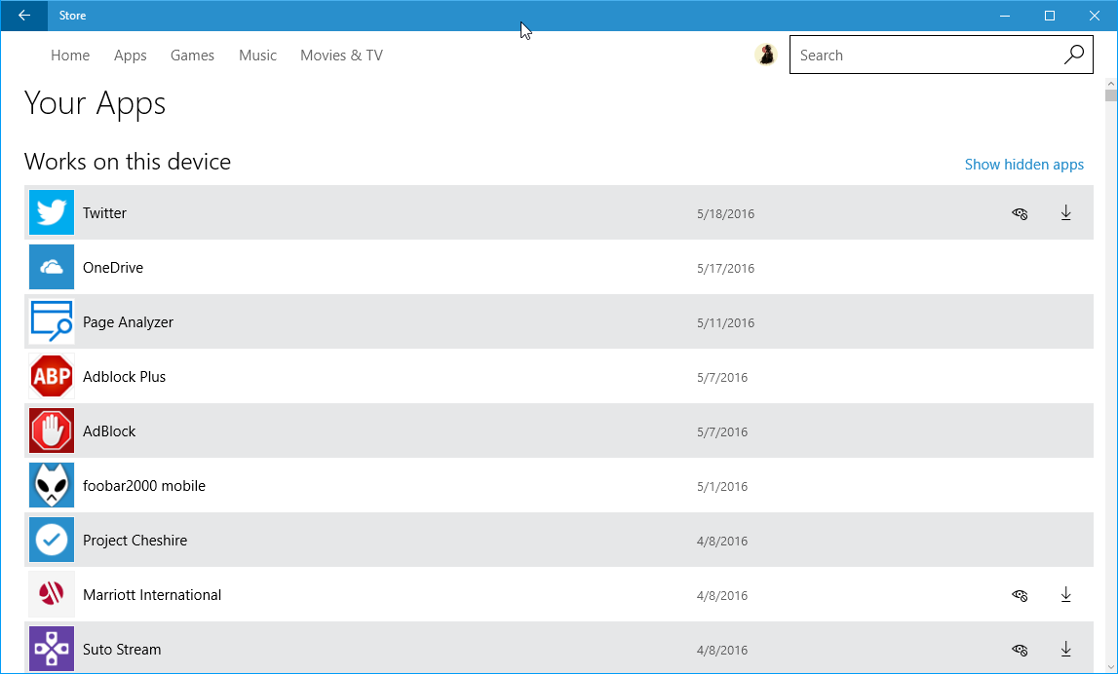
Task: Switch to the Games tab
Action: (x=193, y=55)
